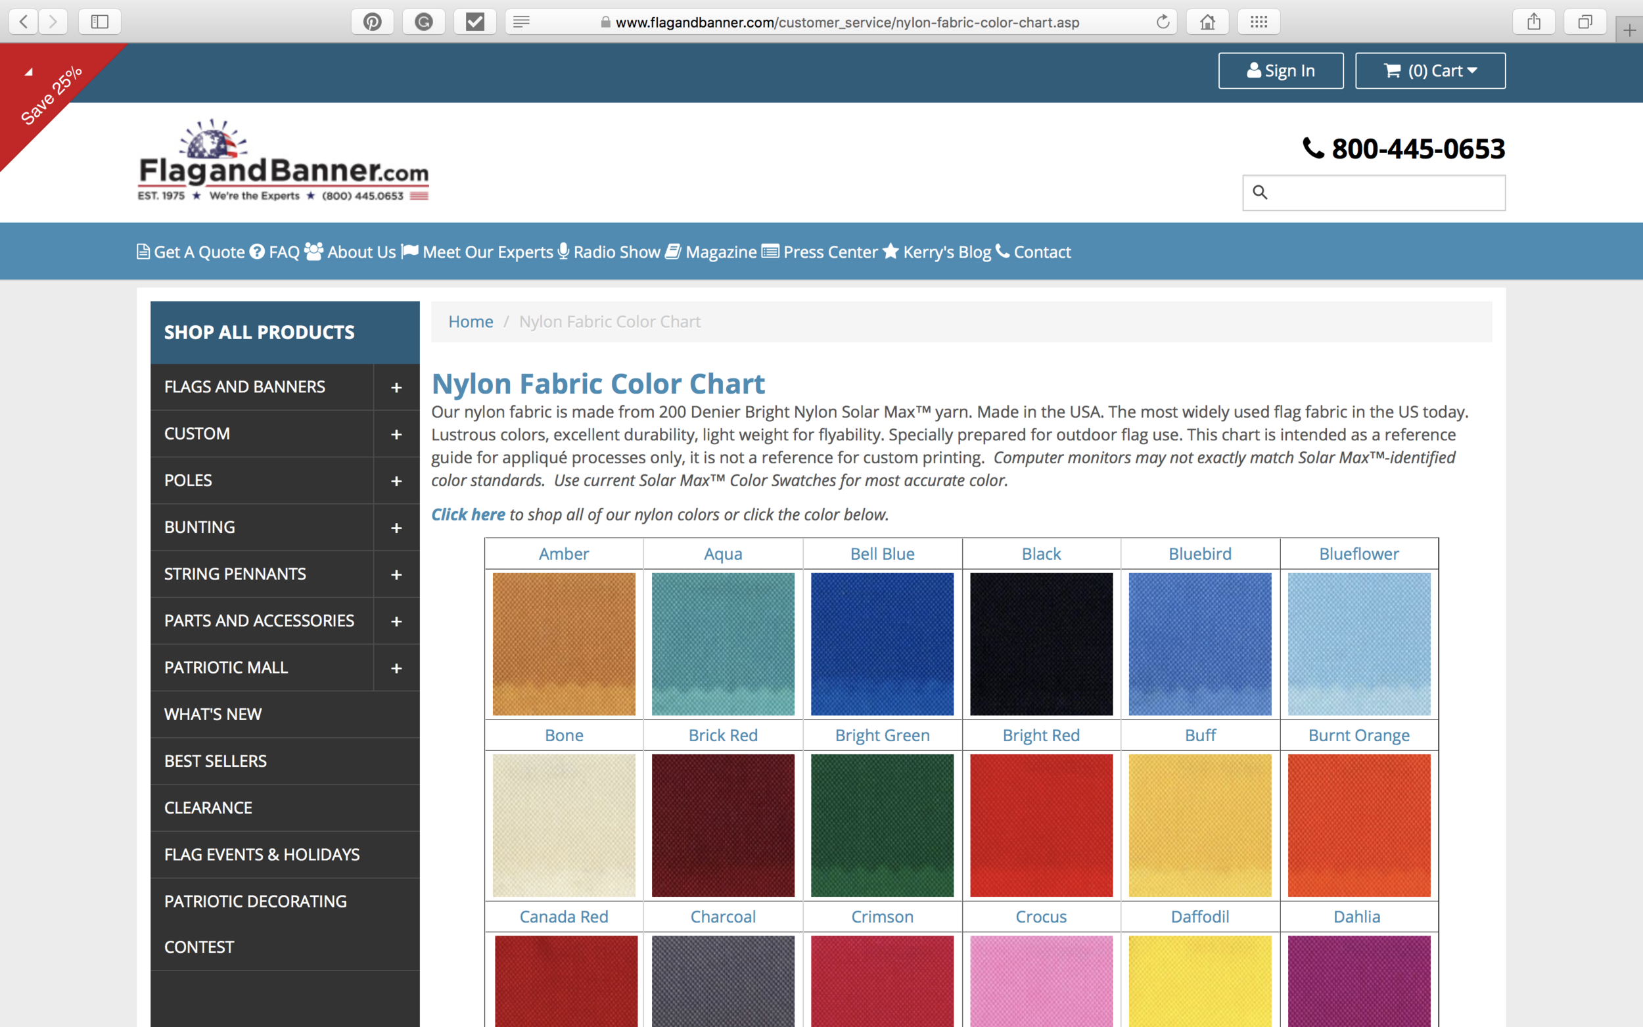The height and width of the screenshot is (1027, 1643).
Task: Click the FlagandBanner.com logo
Action: [283, 160]
